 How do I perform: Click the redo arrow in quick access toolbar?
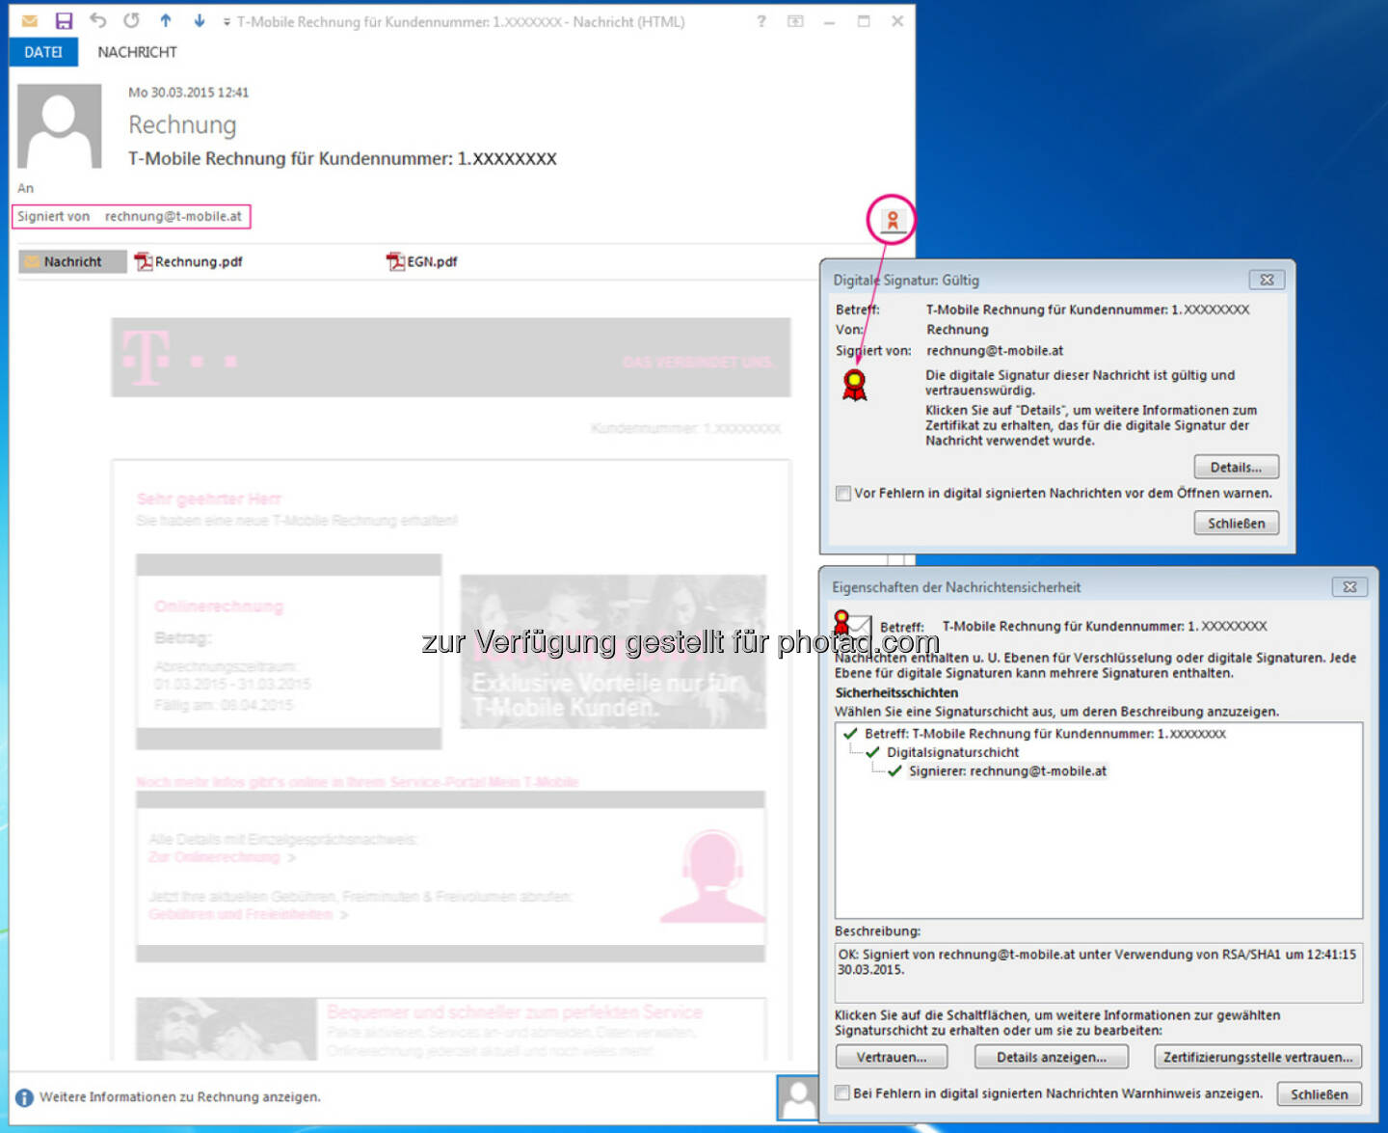click(131, 20)
